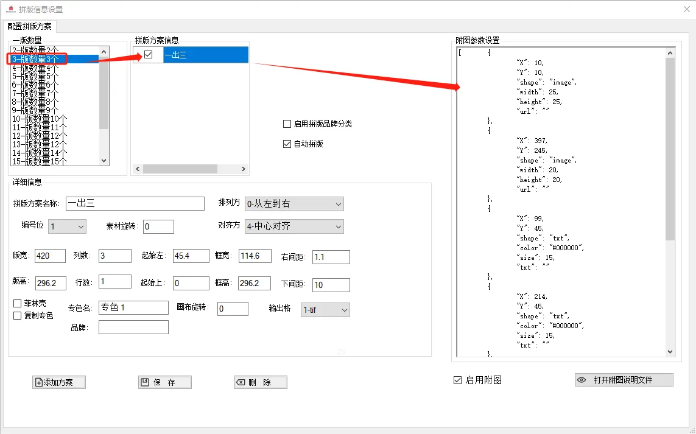Click the floppy disk save icon
The image size is (696, 434).
coord(145,382)
